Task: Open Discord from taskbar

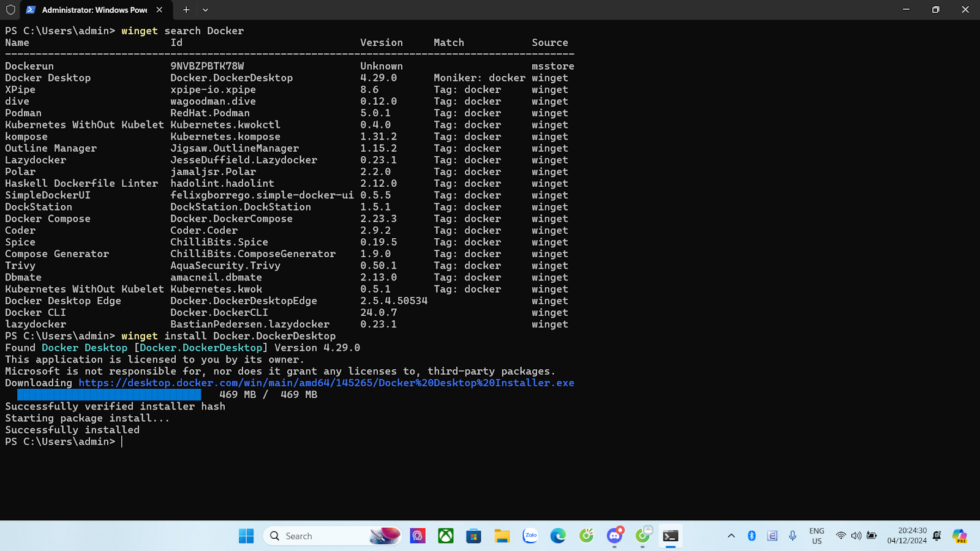Action: (614, 536)
